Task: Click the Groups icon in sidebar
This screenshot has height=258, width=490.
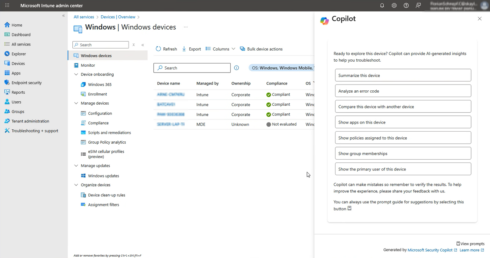Action: 7,112
